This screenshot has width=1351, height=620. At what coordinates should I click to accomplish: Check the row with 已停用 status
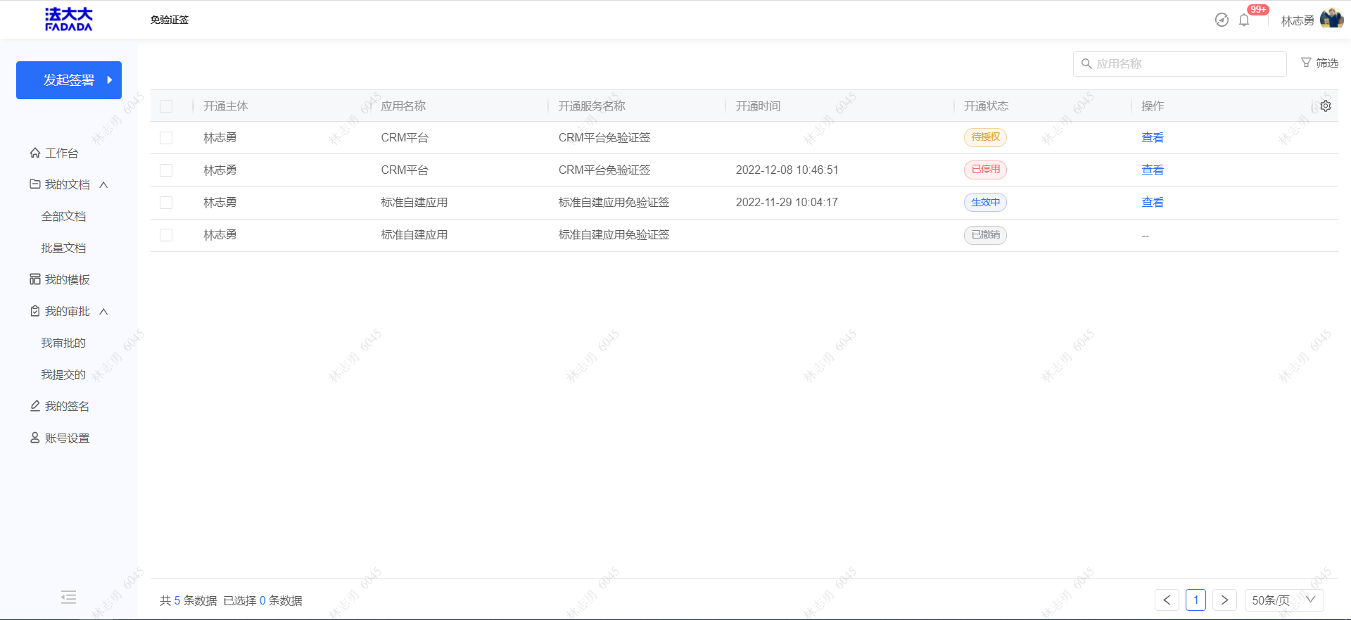(166, 170)
